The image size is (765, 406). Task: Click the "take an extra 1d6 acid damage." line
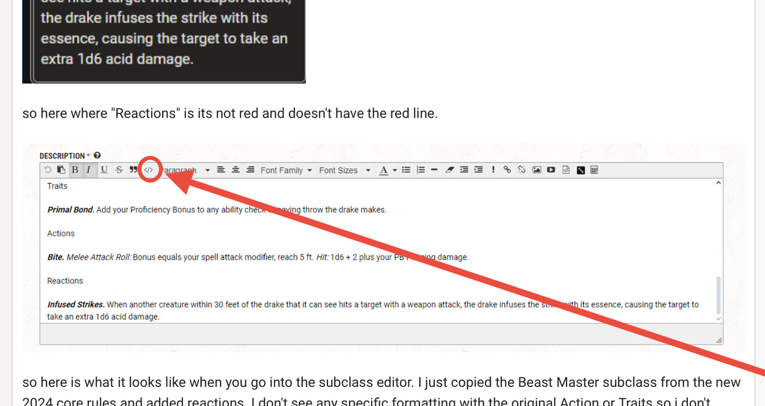[103, 316]
